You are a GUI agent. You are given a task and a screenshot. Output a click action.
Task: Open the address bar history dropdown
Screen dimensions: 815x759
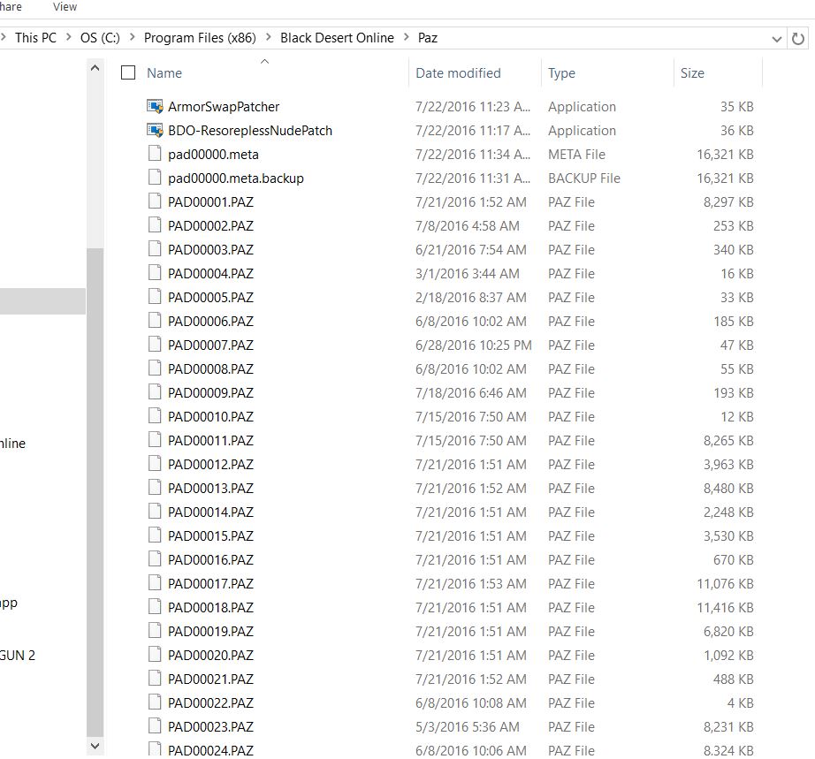point(776,38)
